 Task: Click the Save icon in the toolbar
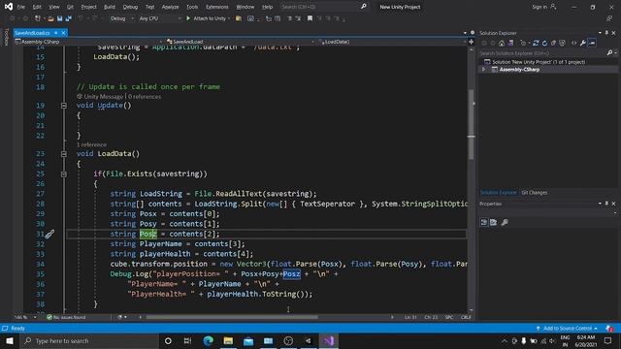[x=60, y=18]
